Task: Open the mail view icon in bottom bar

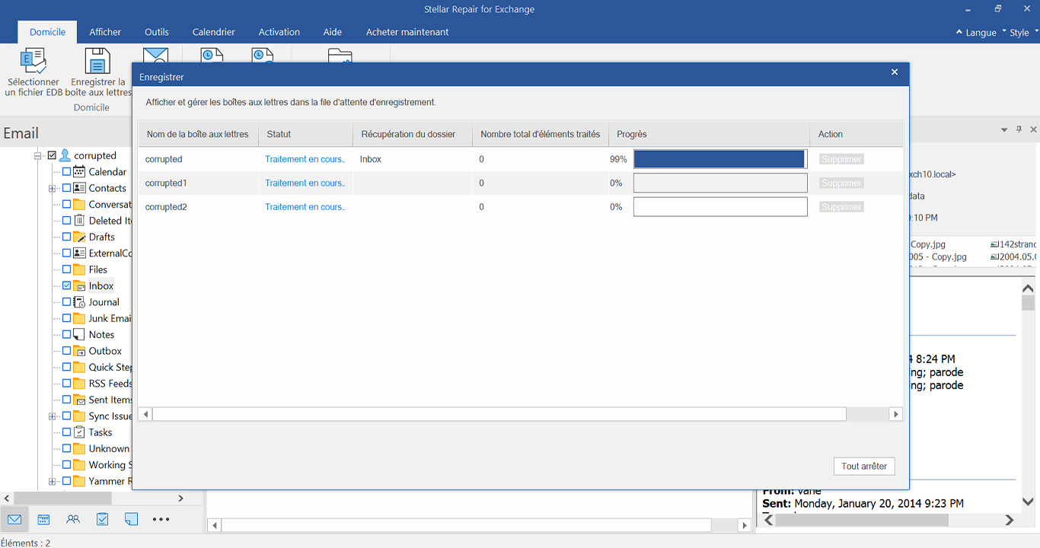Action: (14, 519)
